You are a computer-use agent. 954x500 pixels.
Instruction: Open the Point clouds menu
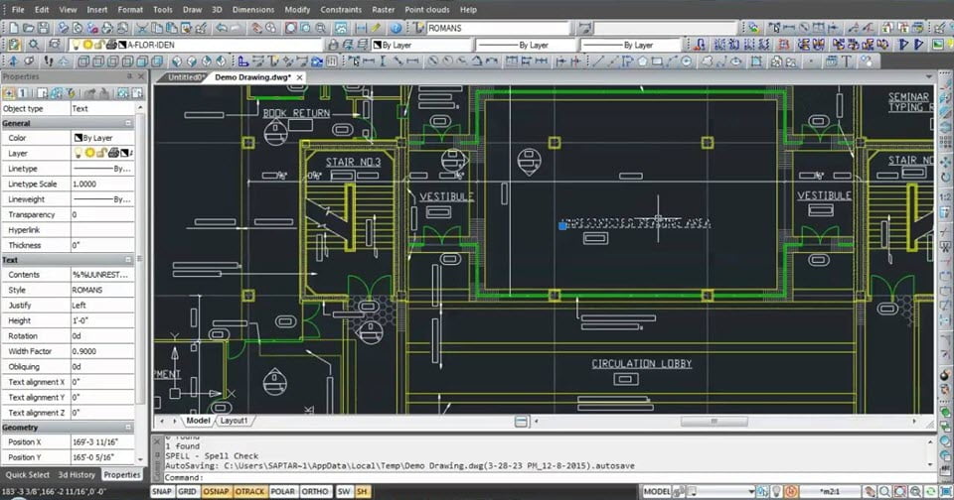coord(427,10)
